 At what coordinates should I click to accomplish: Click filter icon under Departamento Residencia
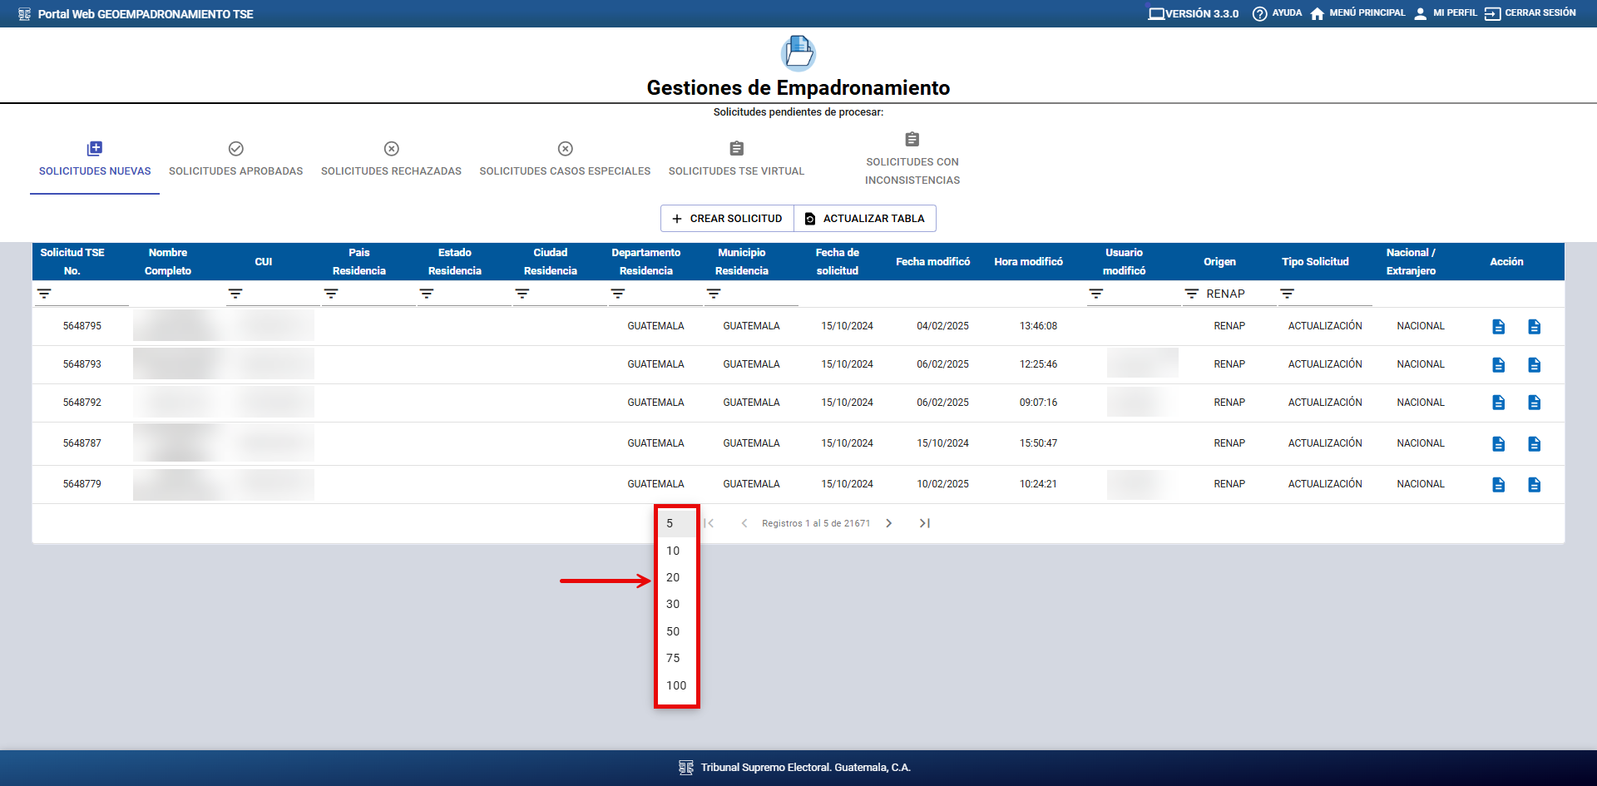coord(618,294)
